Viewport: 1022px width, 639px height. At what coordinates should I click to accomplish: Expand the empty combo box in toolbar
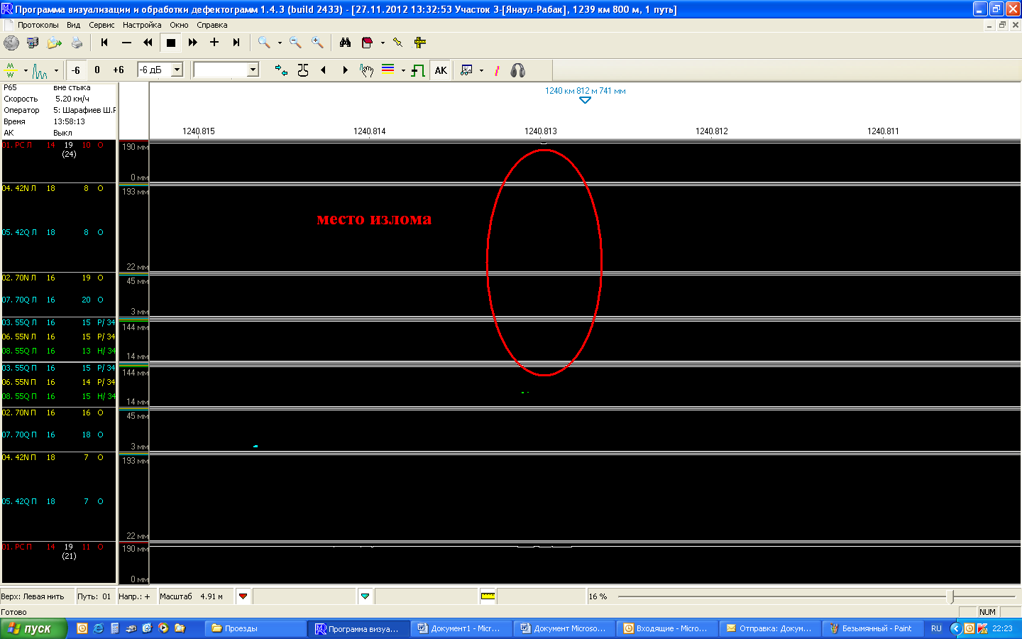point(253,70)
